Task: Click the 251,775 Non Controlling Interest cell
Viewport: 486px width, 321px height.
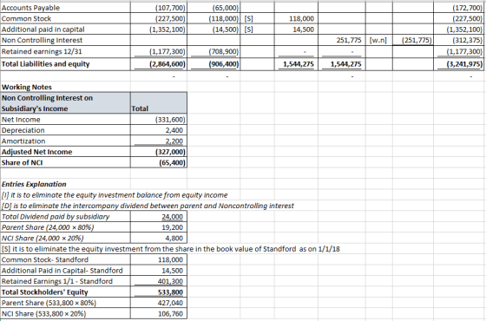Action: (x=342, y=40)
